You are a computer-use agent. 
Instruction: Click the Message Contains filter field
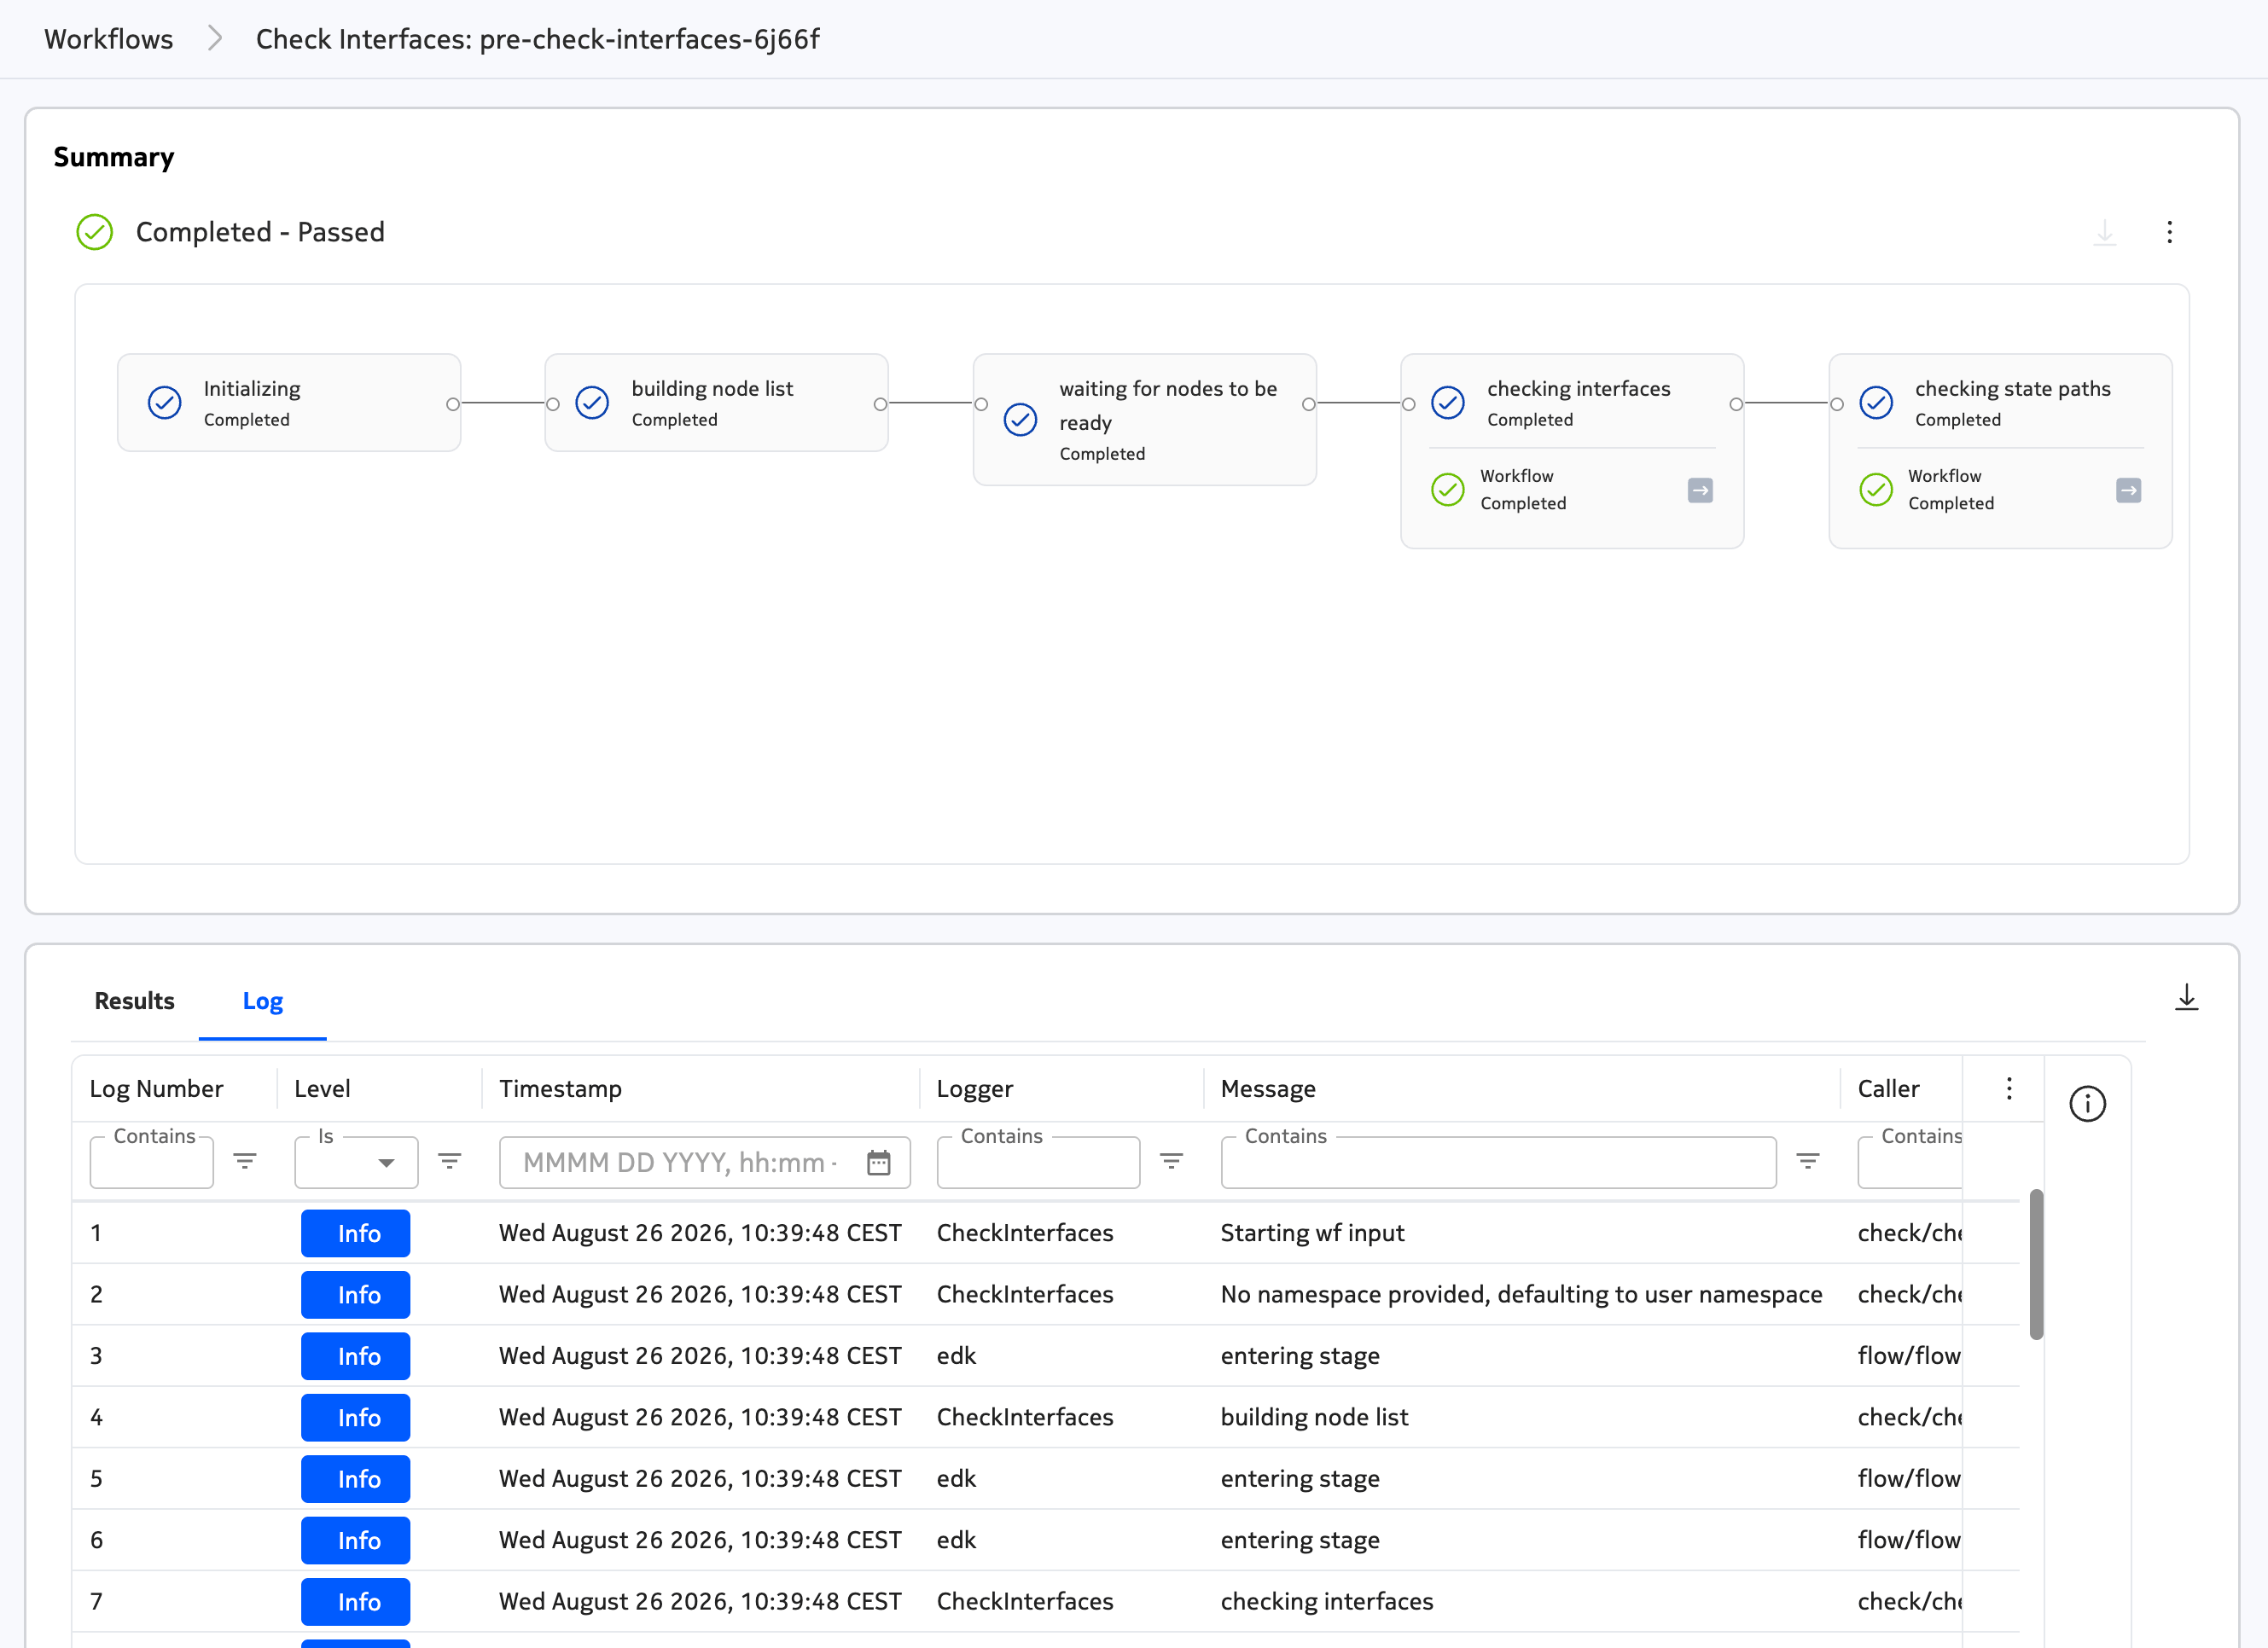[1498, 1163]
